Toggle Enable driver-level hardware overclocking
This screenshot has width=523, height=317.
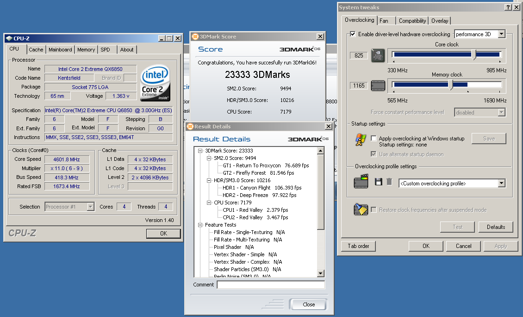pos(353,34)
